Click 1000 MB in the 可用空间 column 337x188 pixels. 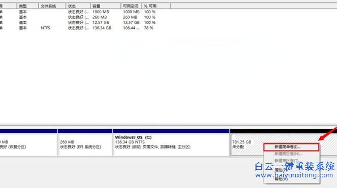tap(131, 12)
